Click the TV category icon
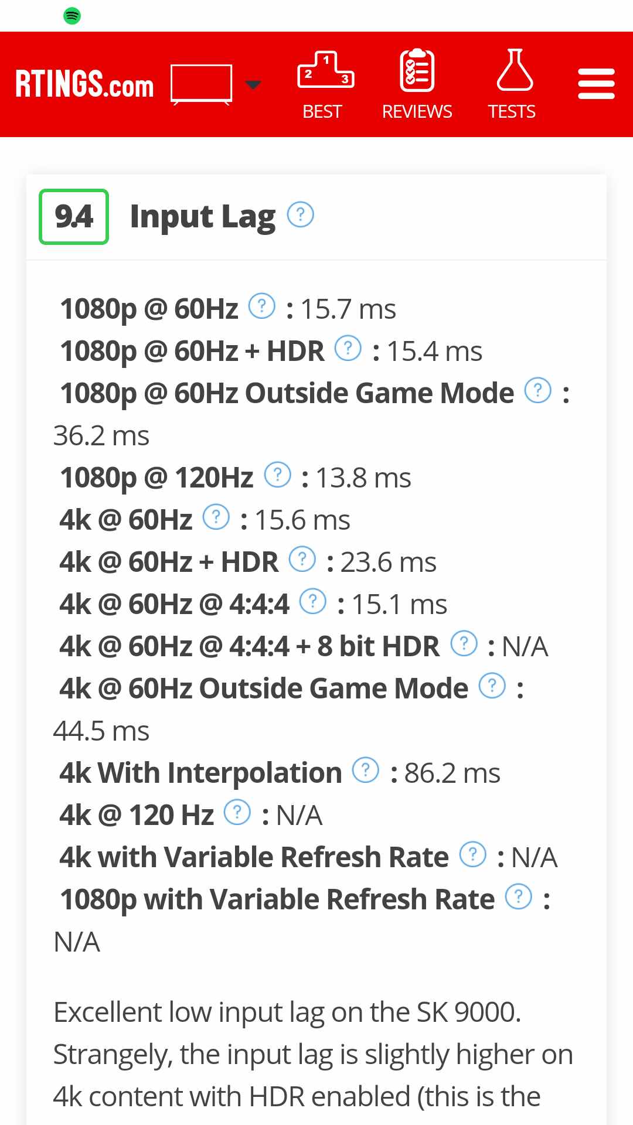The height and width of the screenshot is (1125, 633). pos(201,84)
